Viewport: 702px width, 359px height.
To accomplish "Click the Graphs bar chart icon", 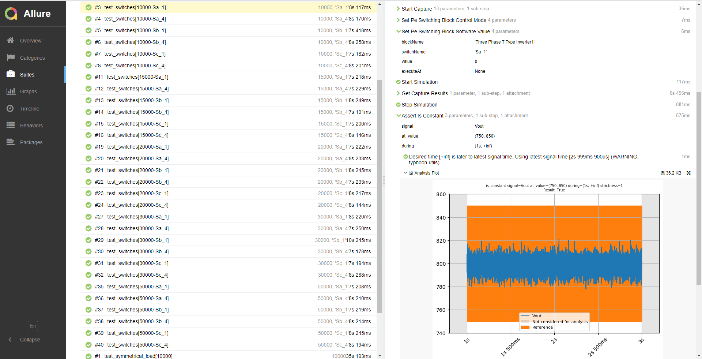I will 11,91.
